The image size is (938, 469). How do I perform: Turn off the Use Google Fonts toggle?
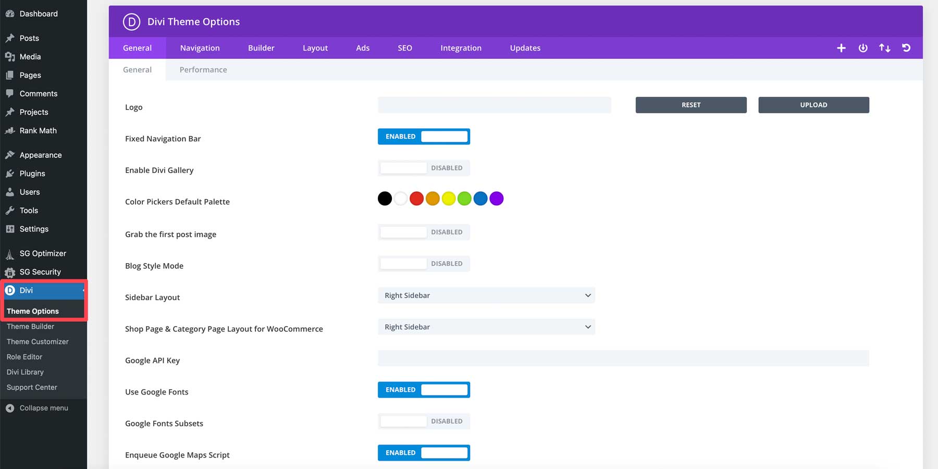point(424,389)
